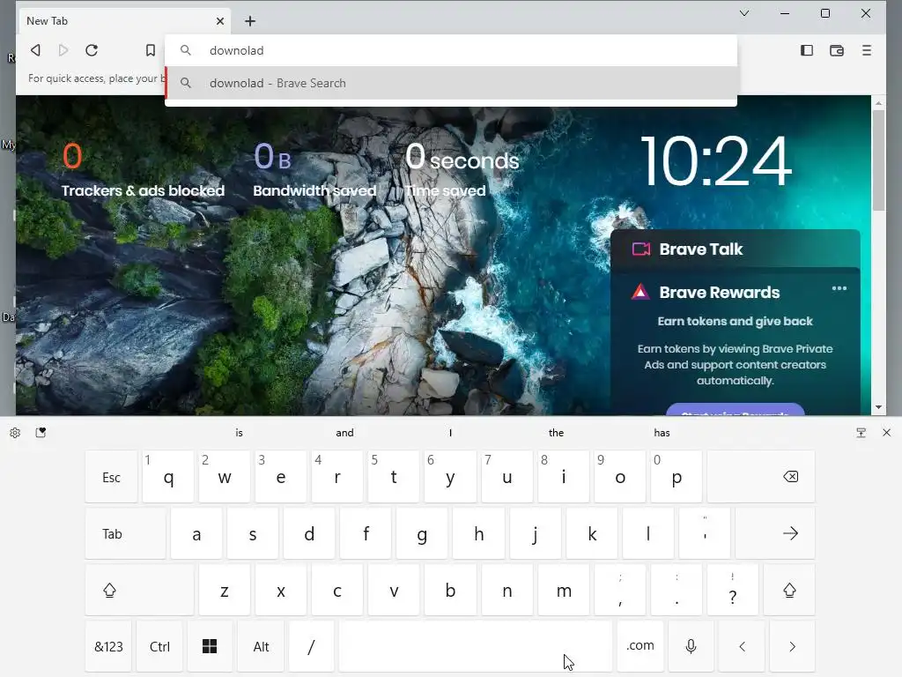The image size is (902, 677).
Task: Close the New Tab tab
Action: pyautogui.click(x=219, y=21)
